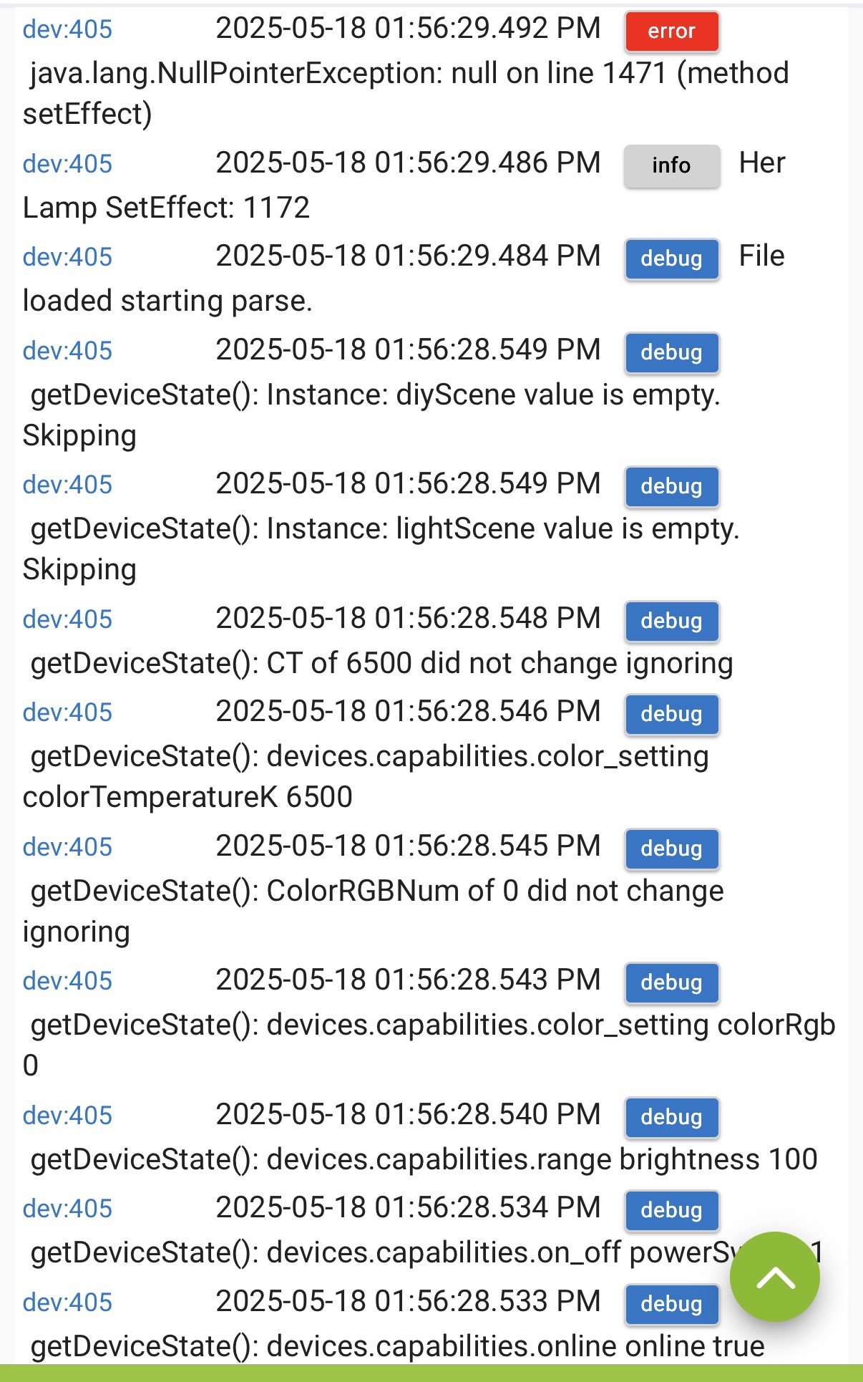Click debug badge for brightness 100 entry

click(671, 1118)
